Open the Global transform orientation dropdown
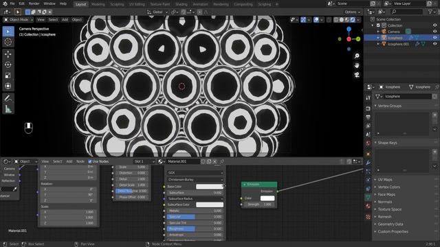Viewport: 440px width, 247px height. tap(157, 12)
